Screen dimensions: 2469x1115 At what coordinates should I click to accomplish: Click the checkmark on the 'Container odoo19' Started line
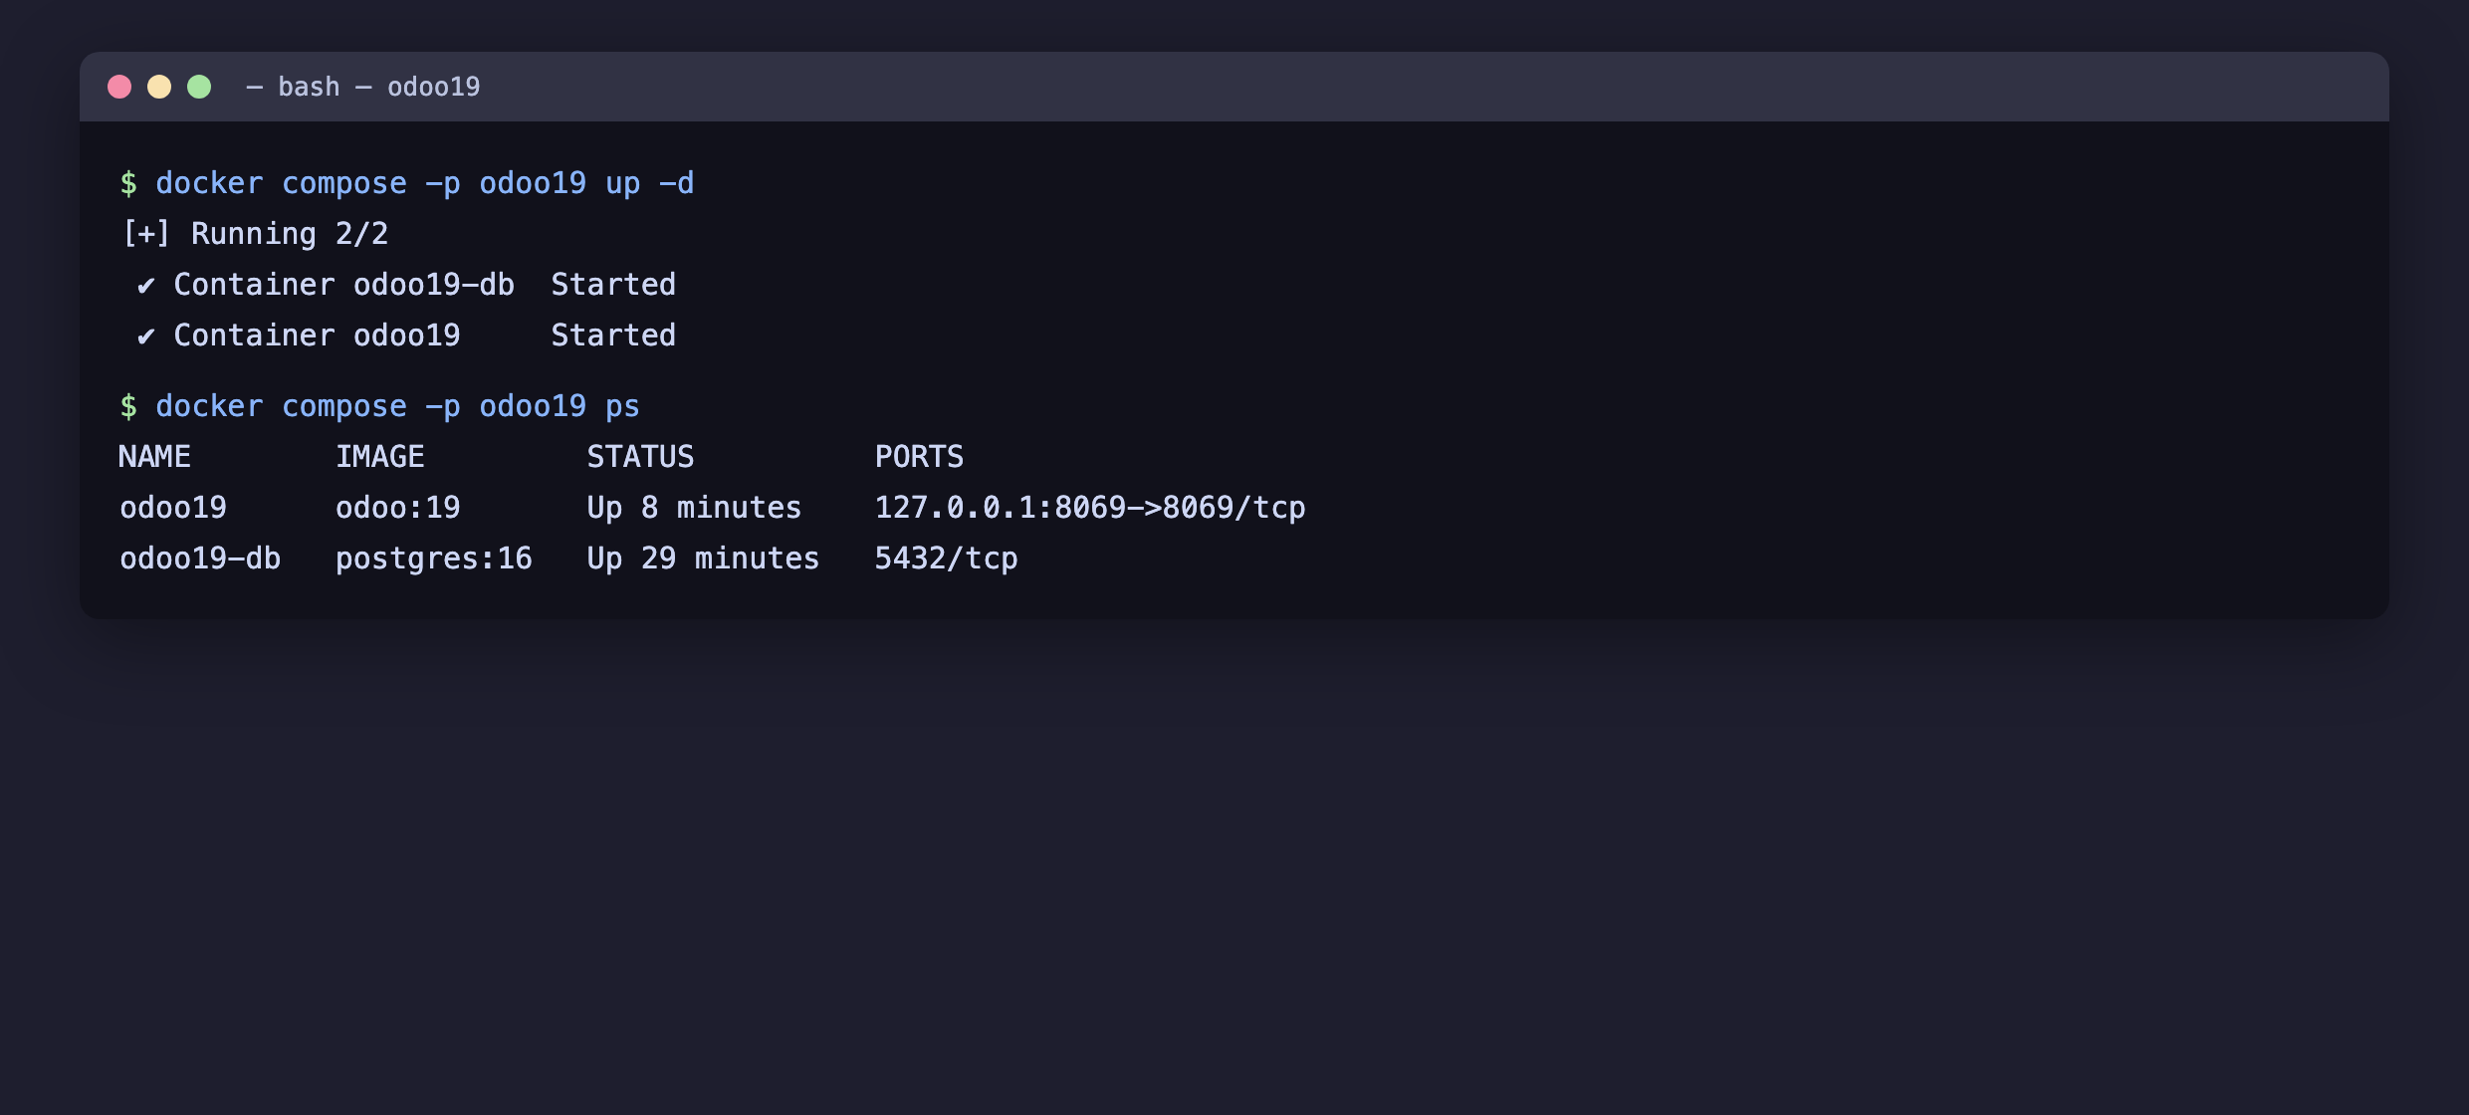pos(146,336)
